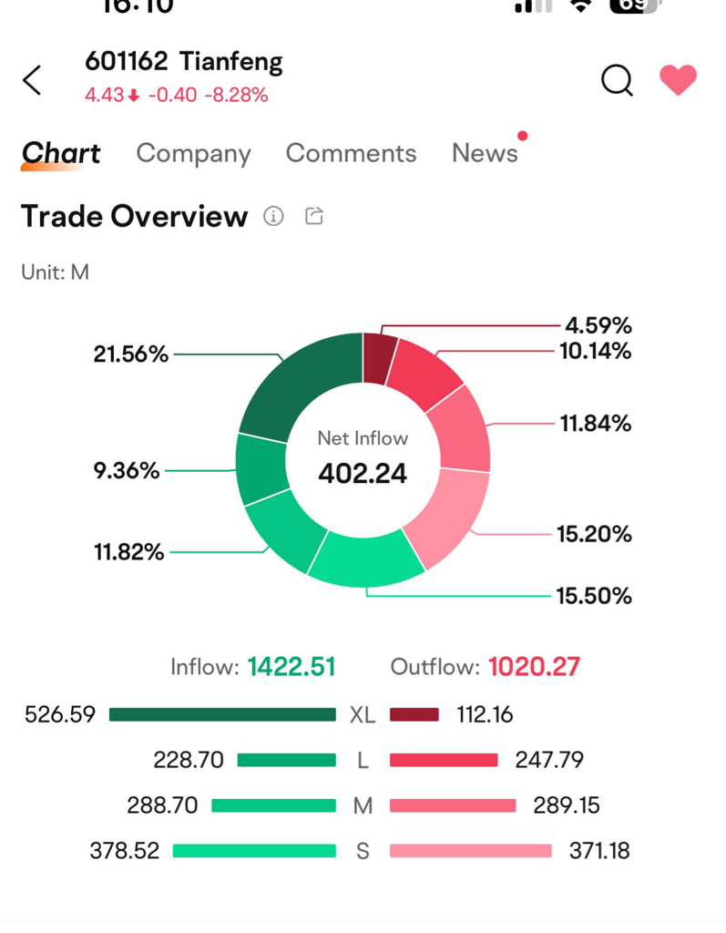
Task: Tap the Trade Overview share icon
Action: point(314,216)
